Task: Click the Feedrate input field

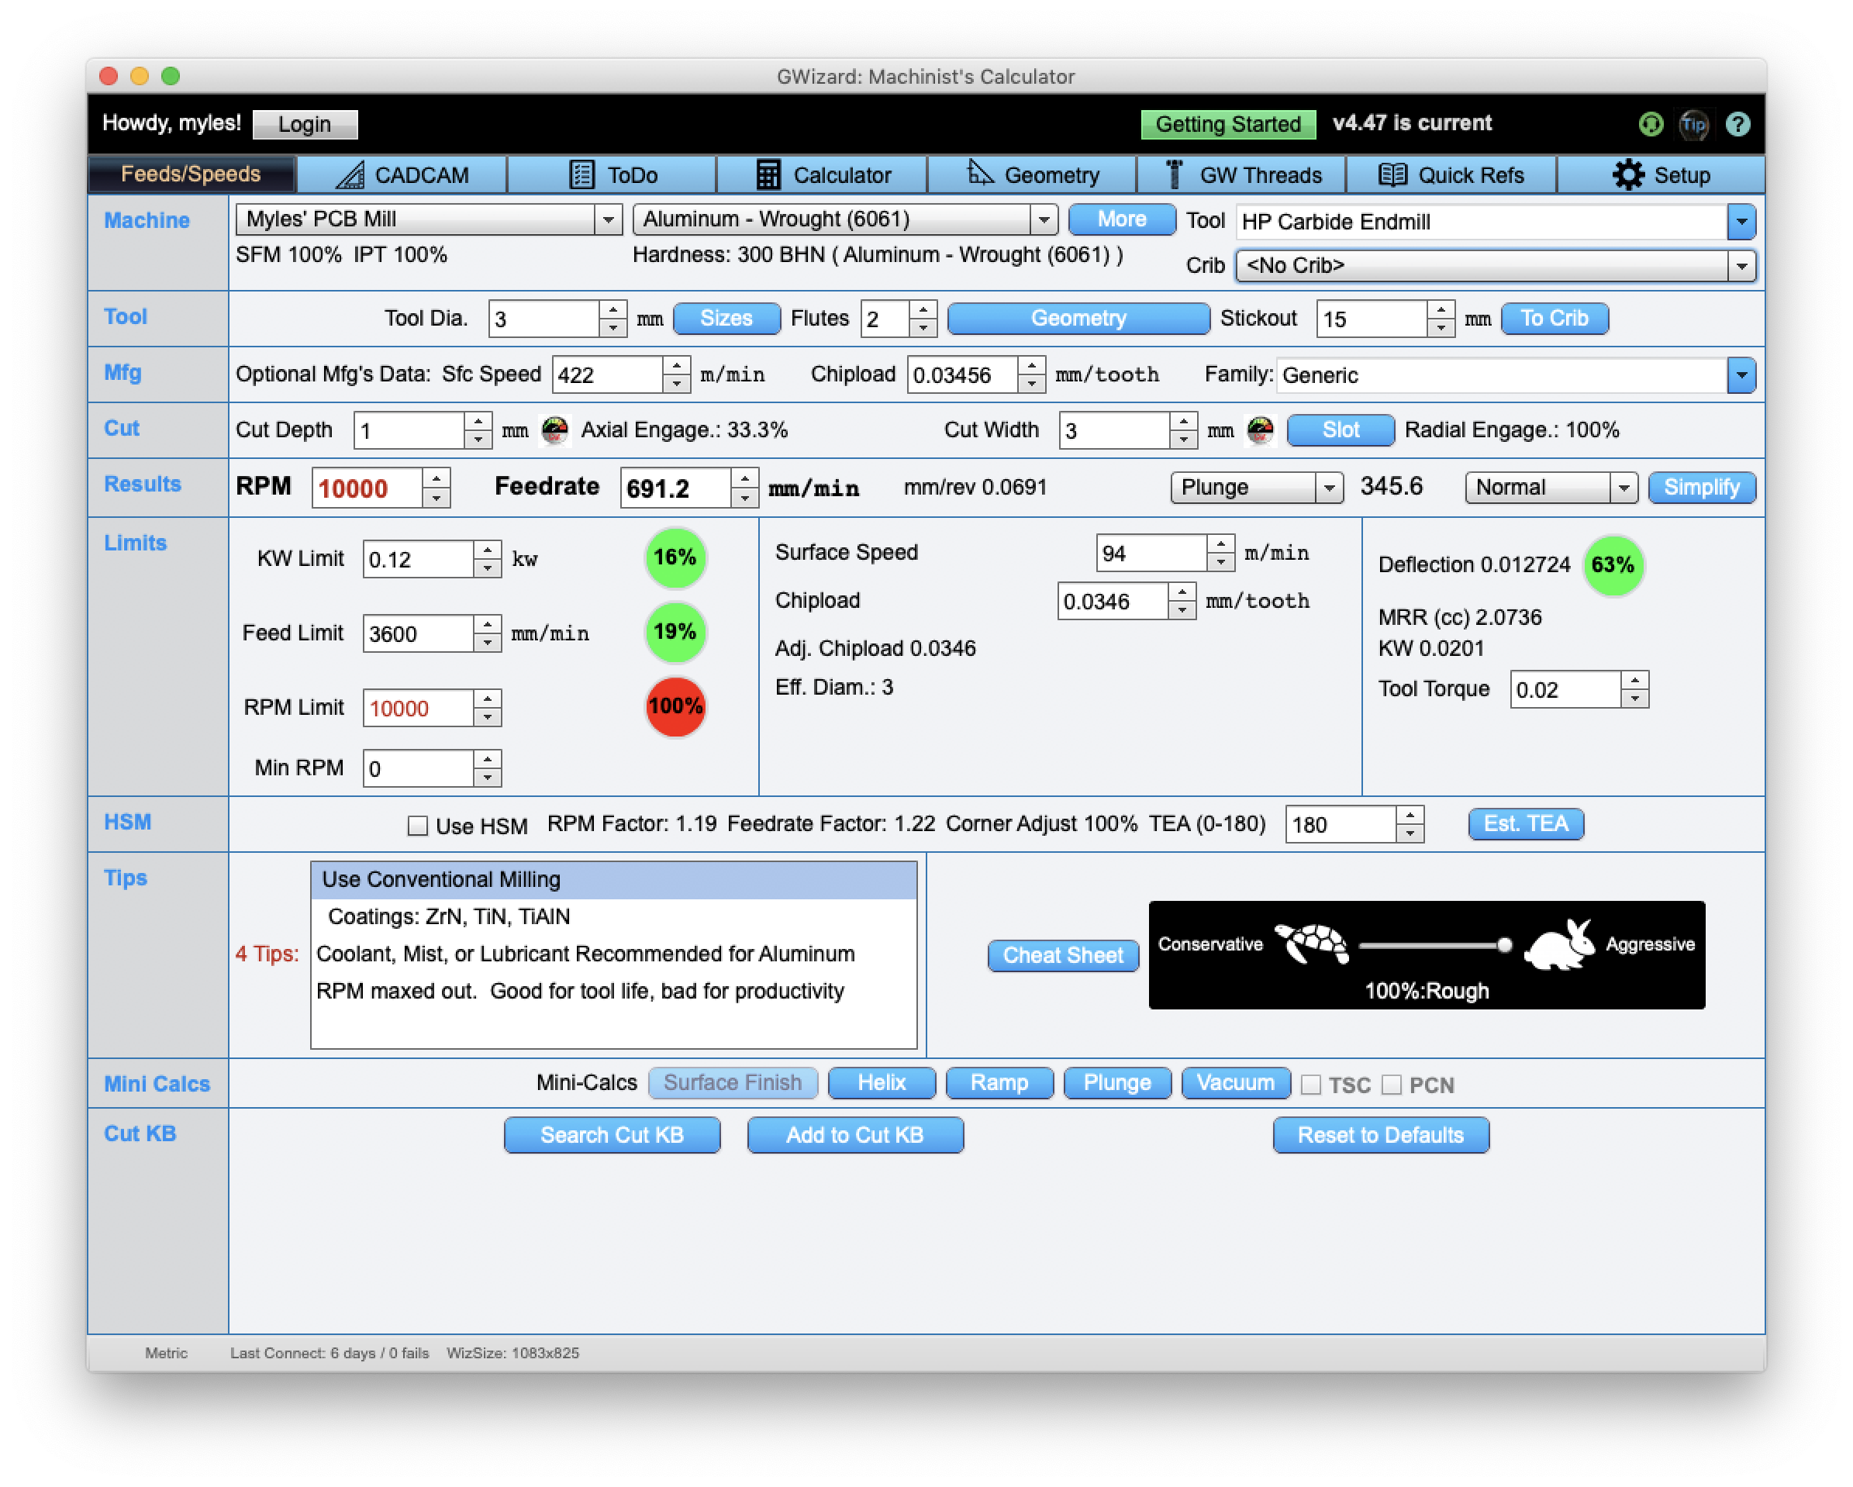Action: 676,488
